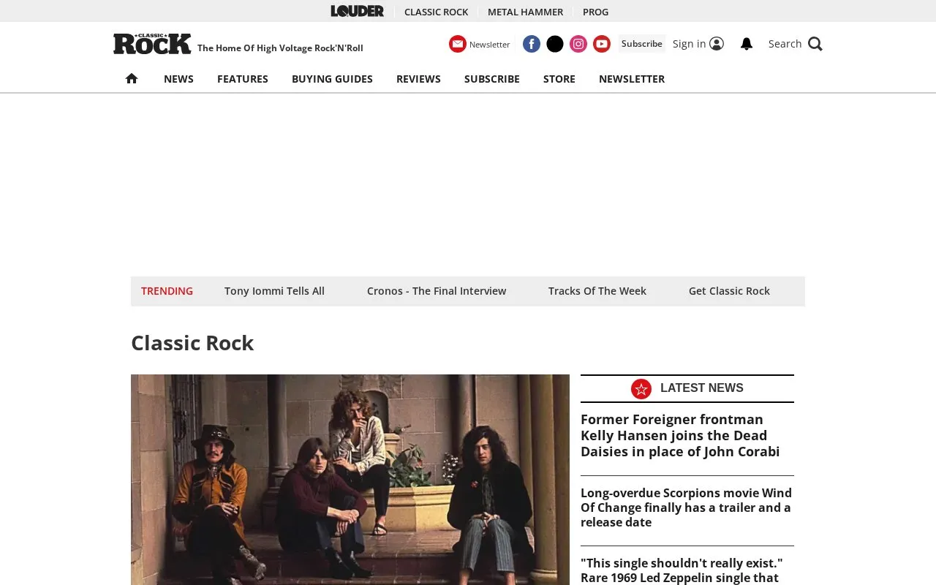Go to home via house icon
The height and width of the screenshot is (585, 936).
(132, 78)
